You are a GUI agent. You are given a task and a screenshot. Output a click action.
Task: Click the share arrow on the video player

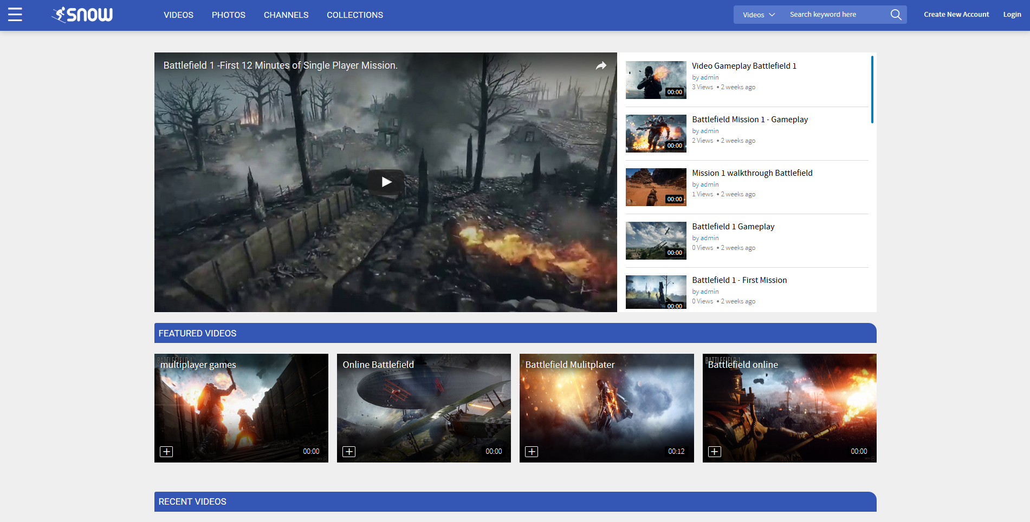tap(601, 65)
